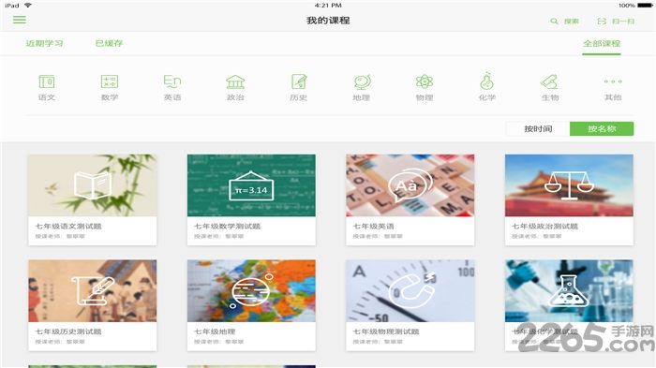Screen dimensions: 656x368
Task: Select the 数学 subject icon
Action: (x=110, y=81)
